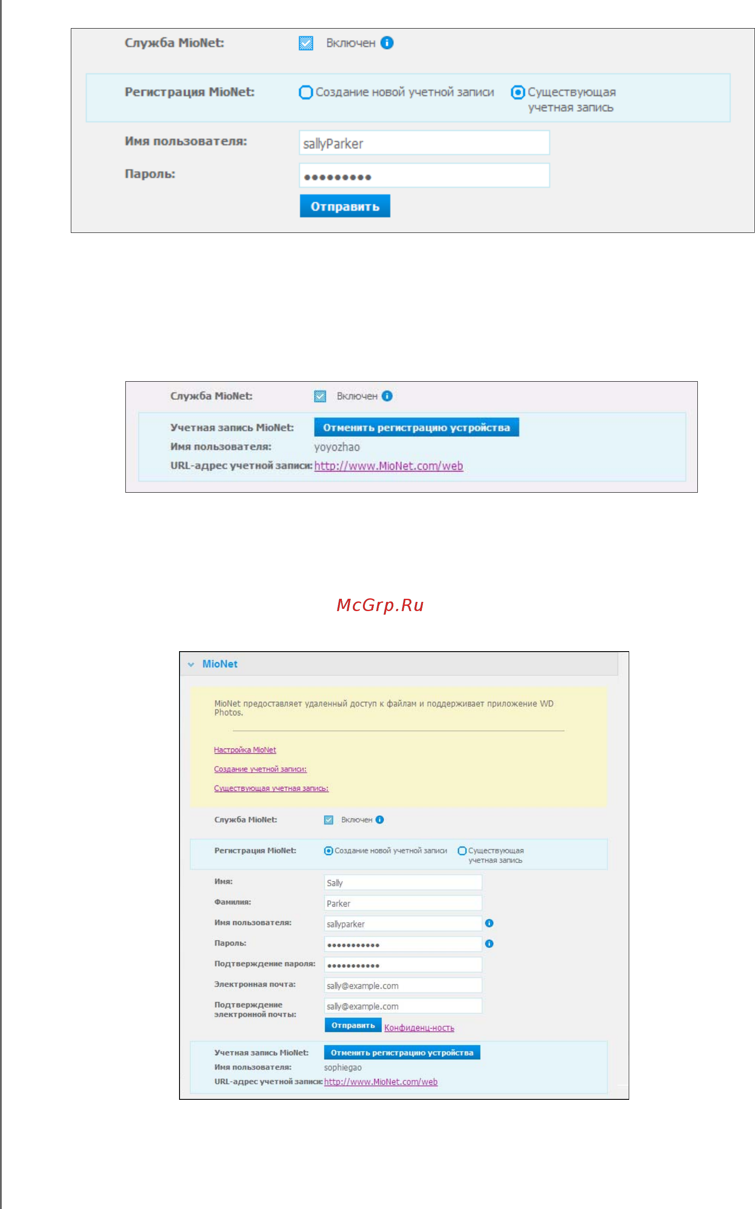Click the sophiegao username text
Screen dimensions: 755x1209
point(343,1068)
